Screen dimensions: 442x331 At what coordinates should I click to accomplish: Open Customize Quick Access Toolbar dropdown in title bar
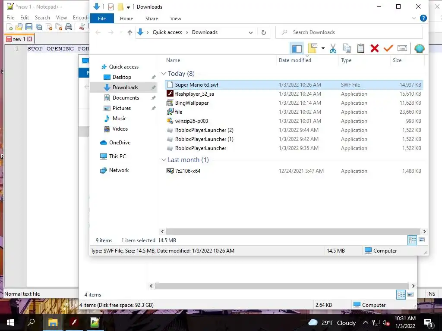point(128,7)
